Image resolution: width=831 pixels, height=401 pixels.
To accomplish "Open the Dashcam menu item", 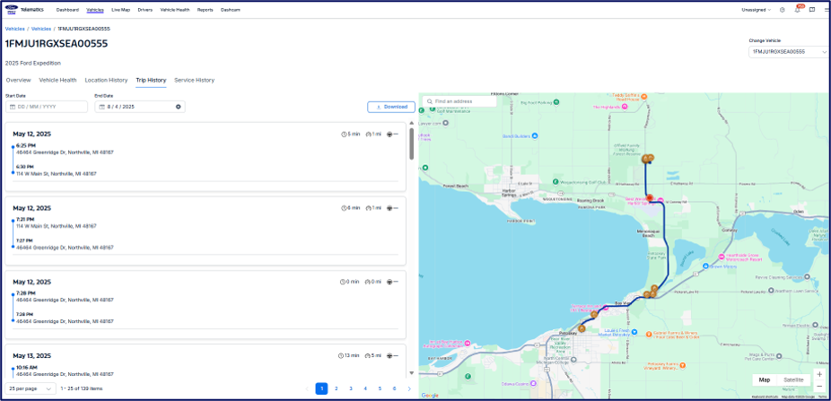I will 231,10.
